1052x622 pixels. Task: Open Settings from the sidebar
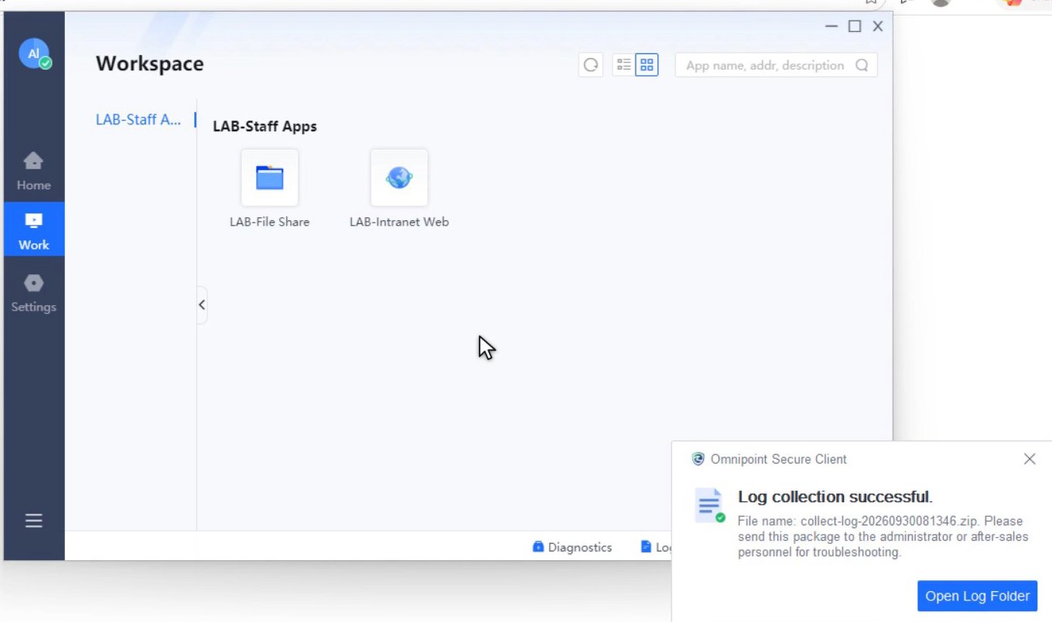34,293
